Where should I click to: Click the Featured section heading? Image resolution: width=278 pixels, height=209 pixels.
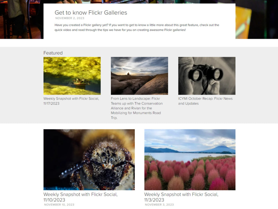click(x=53, y=53)
